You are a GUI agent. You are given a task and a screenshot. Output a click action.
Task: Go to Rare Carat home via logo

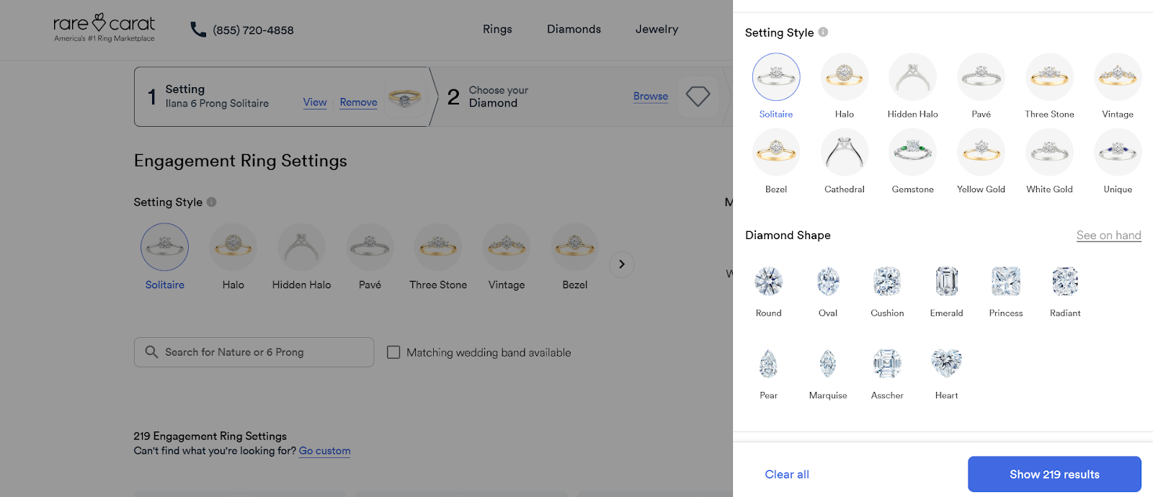tap(104, 28)
